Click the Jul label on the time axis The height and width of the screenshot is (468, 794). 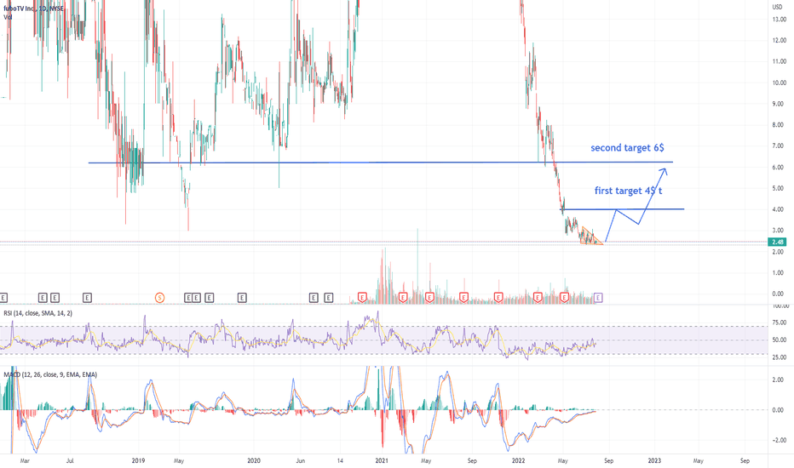tap(70, 460)
